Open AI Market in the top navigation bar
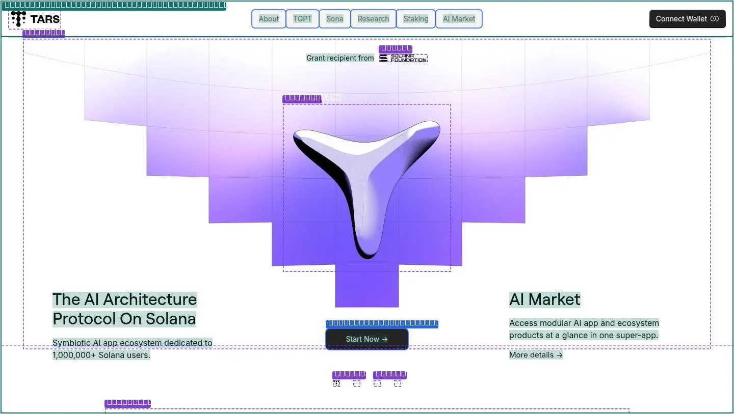 (459, 19)
